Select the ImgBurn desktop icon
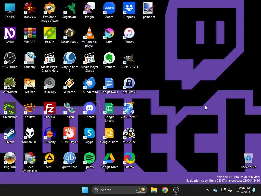261x196 pixels. click(x=10, y=160)
